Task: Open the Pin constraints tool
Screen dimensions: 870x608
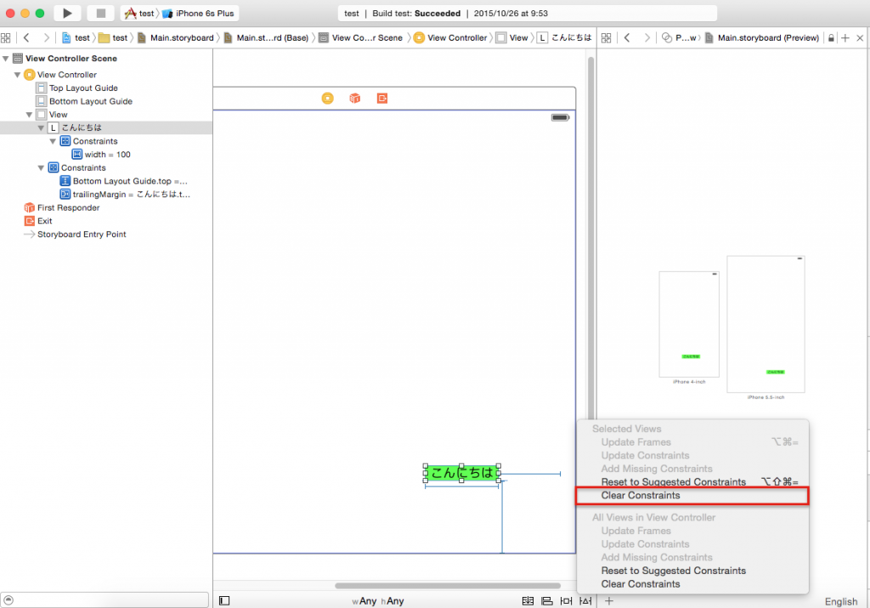Action: tap(565, 600)
